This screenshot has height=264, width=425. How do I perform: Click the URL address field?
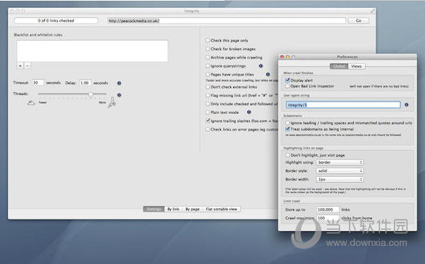[227, 20]
